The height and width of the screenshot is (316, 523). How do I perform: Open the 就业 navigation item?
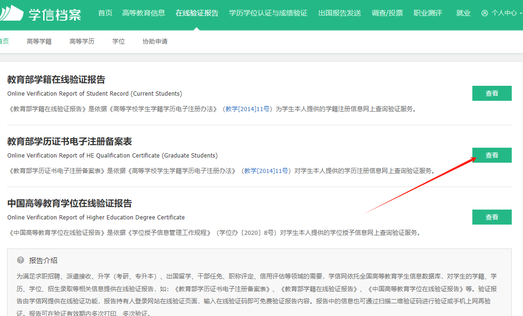point(463,13)
